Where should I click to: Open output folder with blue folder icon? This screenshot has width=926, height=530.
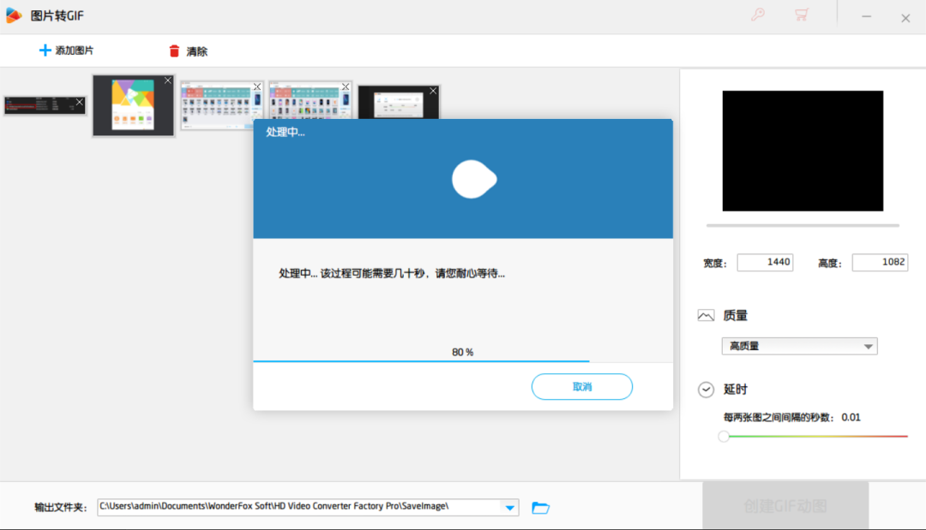(540, 507)
